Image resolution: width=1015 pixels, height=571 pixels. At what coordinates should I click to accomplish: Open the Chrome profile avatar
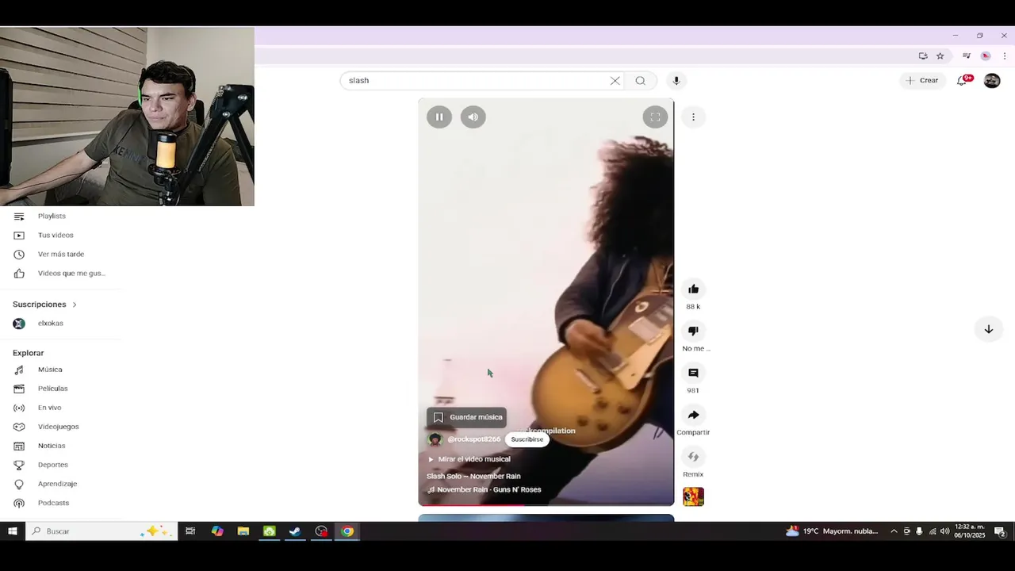[x=986, y=56]
